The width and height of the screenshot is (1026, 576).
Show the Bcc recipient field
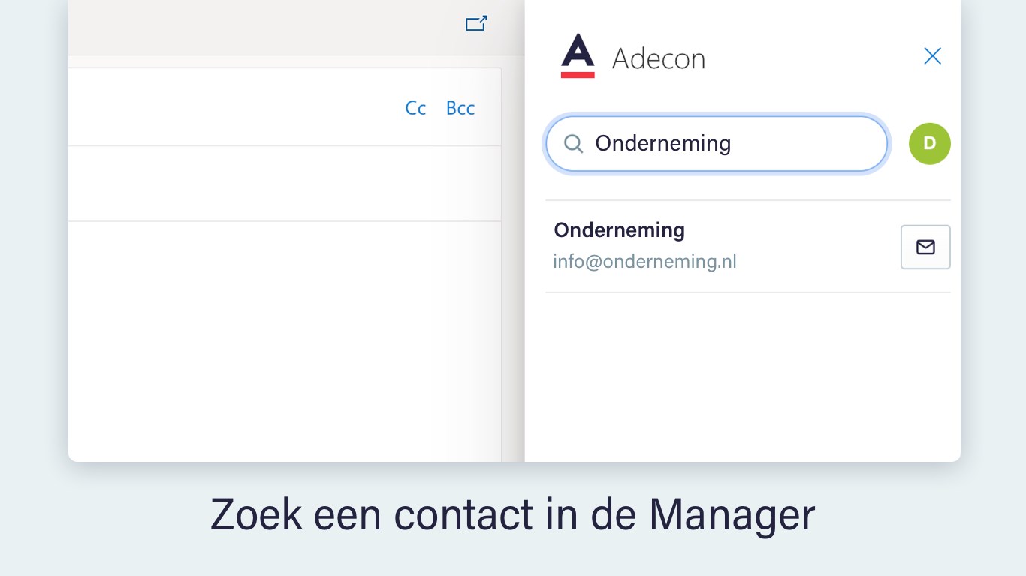[x=460, y=108]
